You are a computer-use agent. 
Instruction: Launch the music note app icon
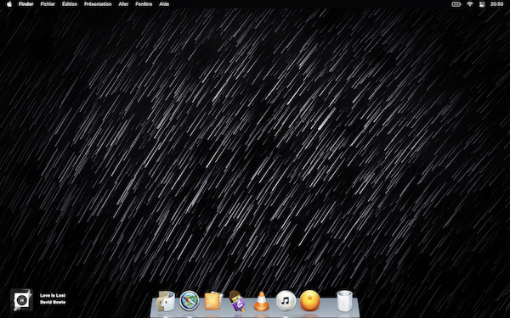pyautogui.click(x=286, y=301)
